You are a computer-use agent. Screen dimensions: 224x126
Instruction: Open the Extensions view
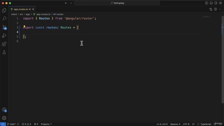pos(4,44)
